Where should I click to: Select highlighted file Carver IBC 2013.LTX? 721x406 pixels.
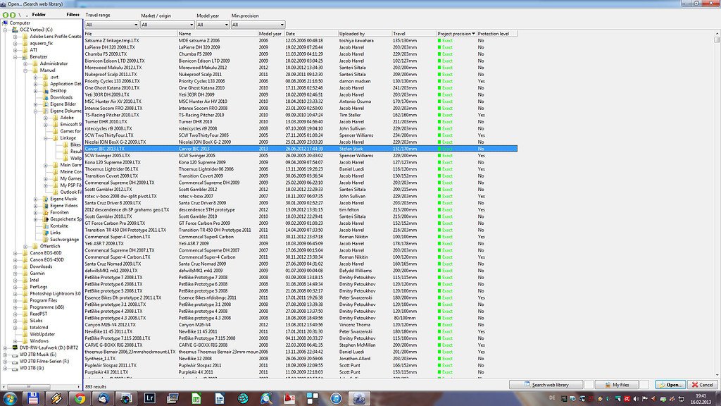coord(301,149)
